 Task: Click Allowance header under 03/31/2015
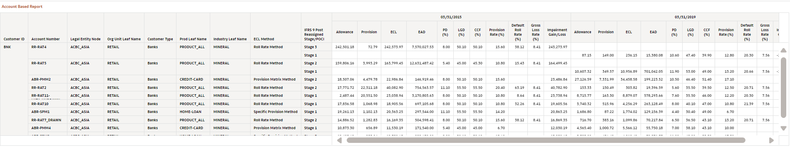tap(345, 32)
